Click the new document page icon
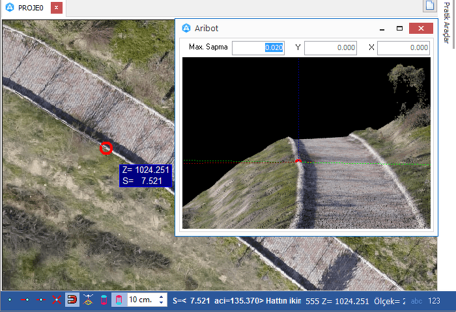 (x=429, y=6)
